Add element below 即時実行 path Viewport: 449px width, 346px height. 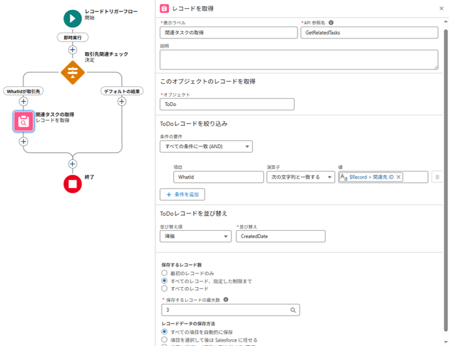click(73, 50)
